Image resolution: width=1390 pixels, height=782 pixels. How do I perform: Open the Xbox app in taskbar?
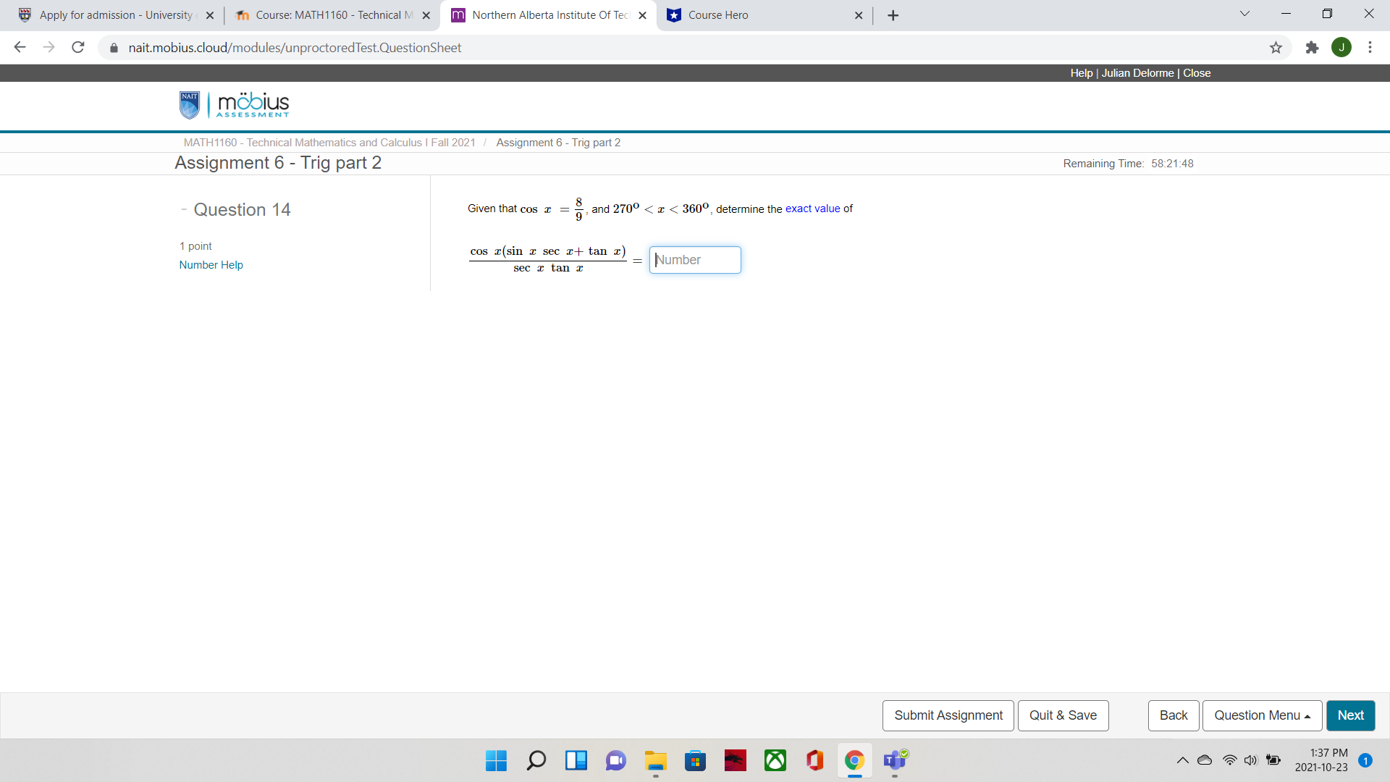tap(775, 760)
